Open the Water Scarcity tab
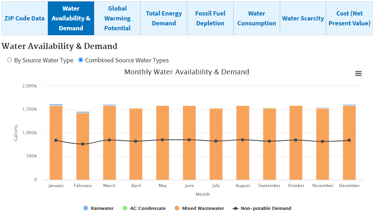374x212 pixels. 303,18
